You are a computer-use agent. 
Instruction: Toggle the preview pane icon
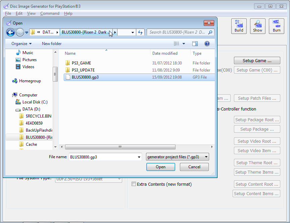tap(195, 43)
